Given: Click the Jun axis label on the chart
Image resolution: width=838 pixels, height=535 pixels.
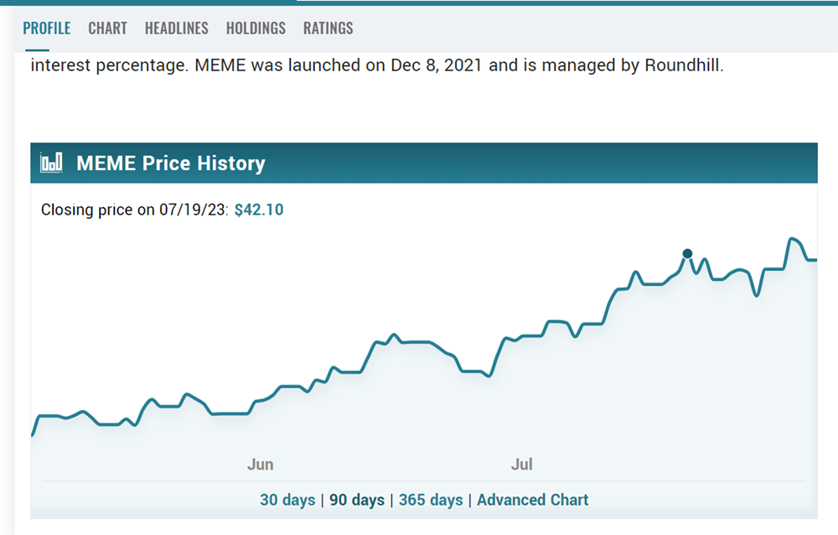Looking at the screenshot, I should (x=260, y=464).
